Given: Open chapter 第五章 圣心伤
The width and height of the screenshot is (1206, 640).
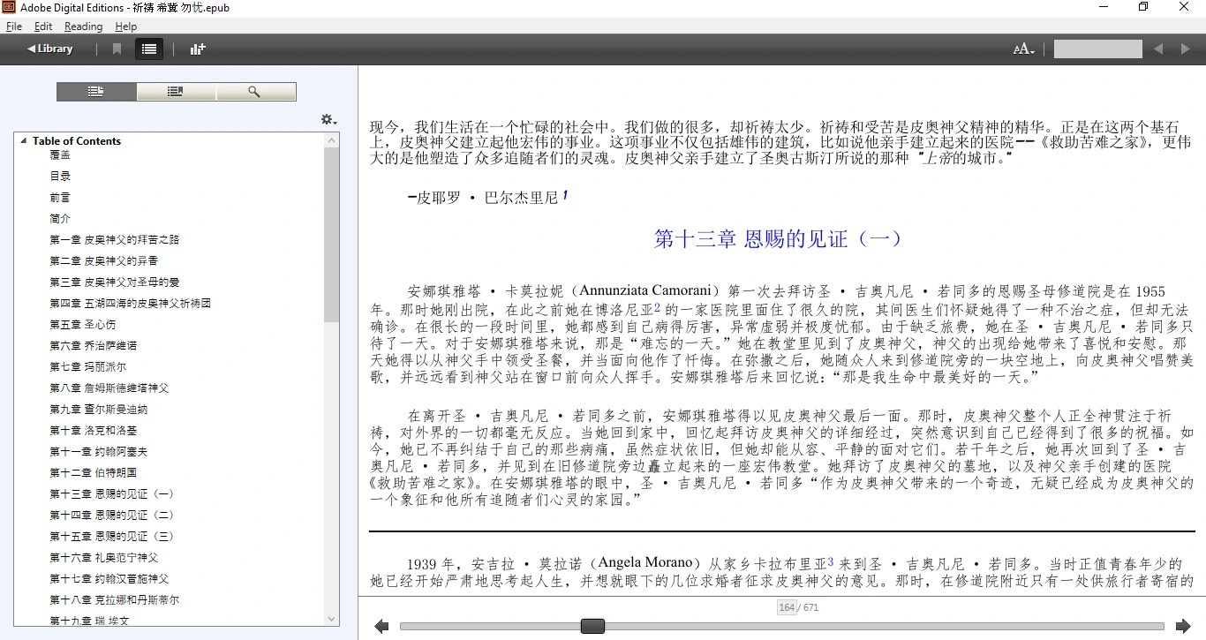Looking at the screenshot, I should (x=82, y=325).
